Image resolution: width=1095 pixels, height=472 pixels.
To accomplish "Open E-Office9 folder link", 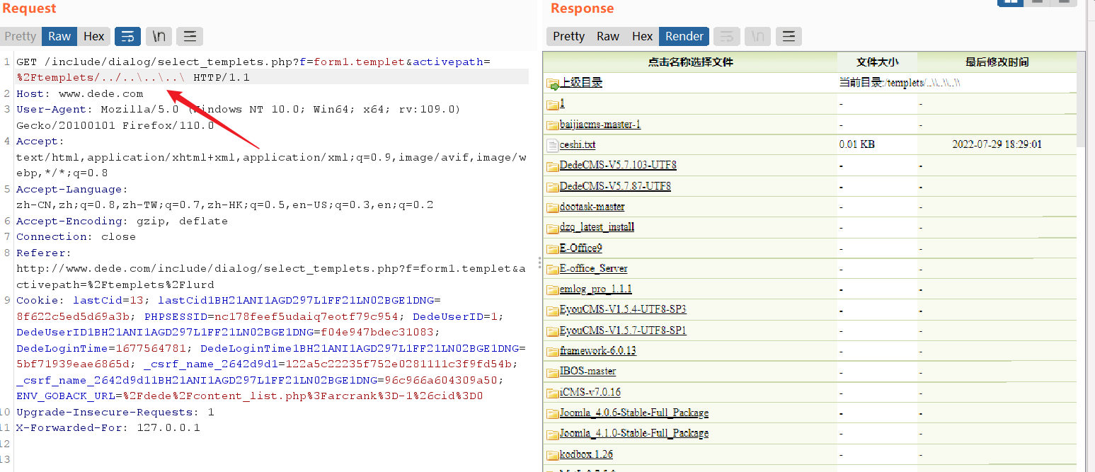I will tap(580, 248).
